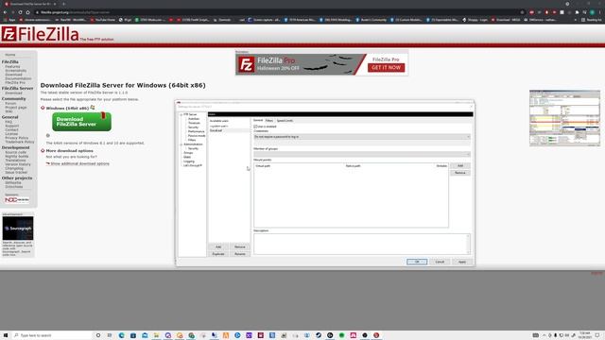
Task: Open the FileZilla client screenshot thumbnail at right
Action: [565, 118]
